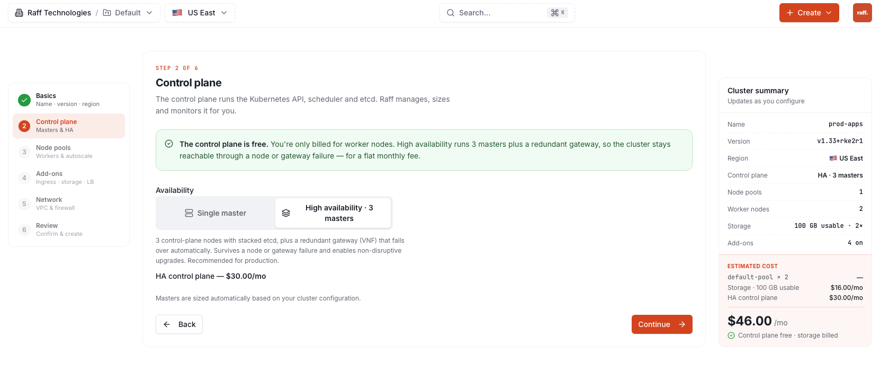
Task: Go to the Basics step
Action: tap(69, 100)
